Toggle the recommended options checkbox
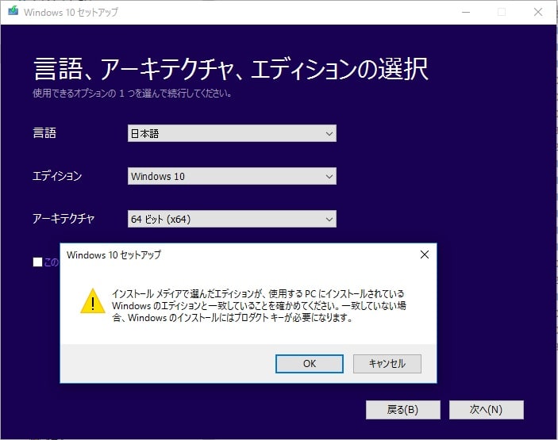Image resolution: width=558 pixels, height=440 pixels. coord(37,262)
